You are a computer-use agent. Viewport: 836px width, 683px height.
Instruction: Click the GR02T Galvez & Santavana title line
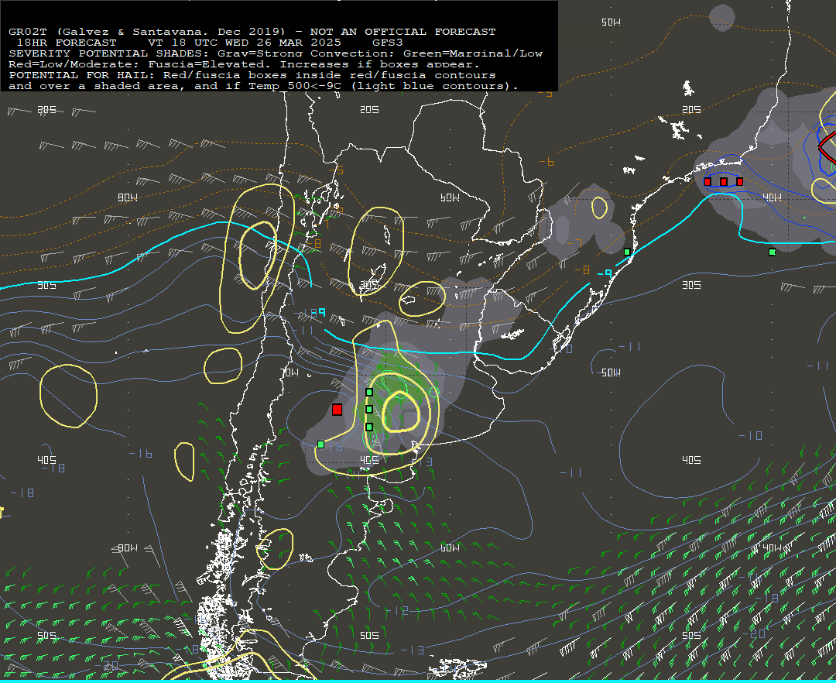tap(252, 32)
